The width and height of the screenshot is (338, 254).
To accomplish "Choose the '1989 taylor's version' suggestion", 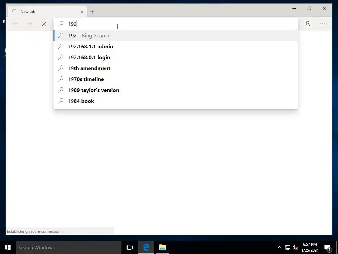I will (x=176, y=90).
